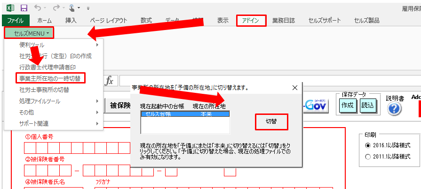The height and width of the screenshot is (189, 421).
Task: Customize the Quick Access Toolbar dropdown
Action: [88, 8]
